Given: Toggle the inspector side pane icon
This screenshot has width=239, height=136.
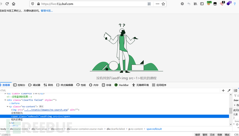Looking at the screenshot, I should pos(236,91).
